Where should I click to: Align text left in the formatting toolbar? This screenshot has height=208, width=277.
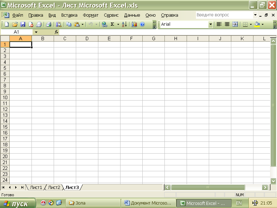(x=219, y=24)
